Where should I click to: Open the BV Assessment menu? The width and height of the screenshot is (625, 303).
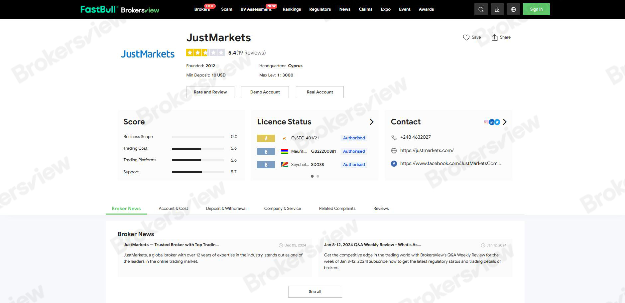coord(256,9)
